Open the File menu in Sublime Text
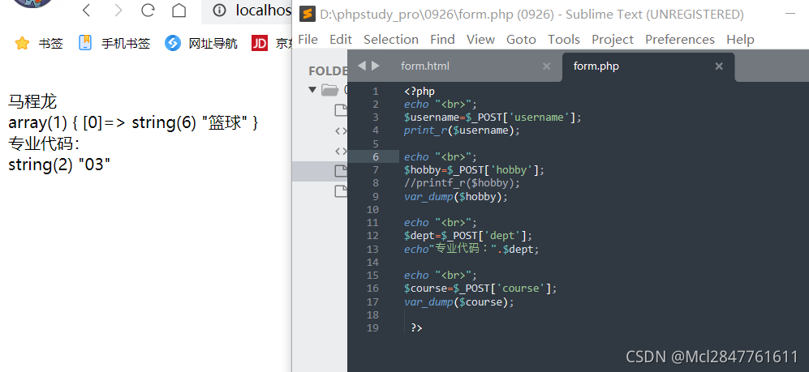 (x=308, y=40)
